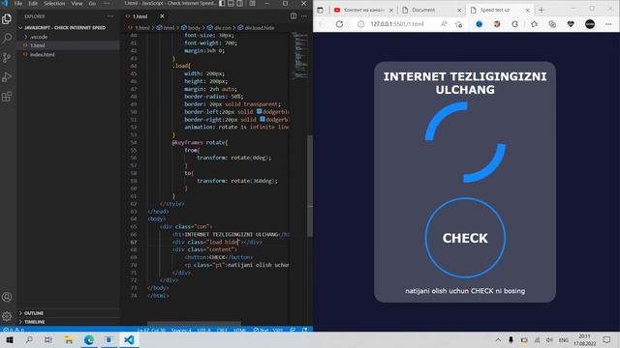Viewport: 620px width, 348px height.
Task: Open Windows taskbar search
Action: [x=29, y=339]
